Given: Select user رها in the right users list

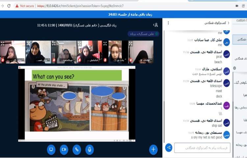Looking at the screenshot, I should [x=241, y=108].
